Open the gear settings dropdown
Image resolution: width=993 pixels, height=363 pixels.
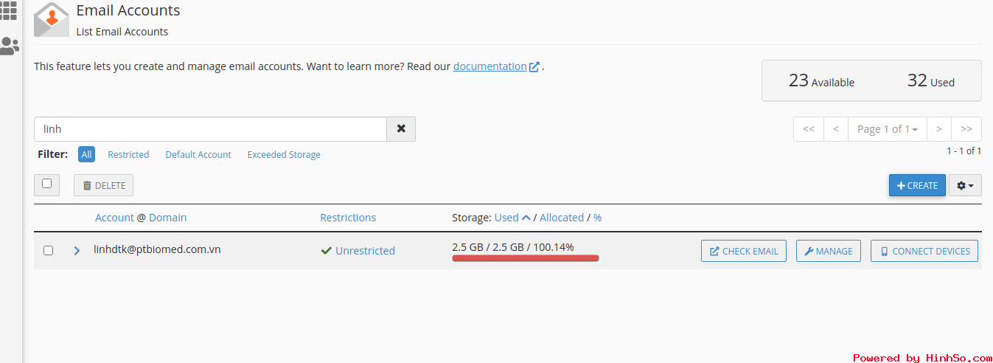click(965, 185)
